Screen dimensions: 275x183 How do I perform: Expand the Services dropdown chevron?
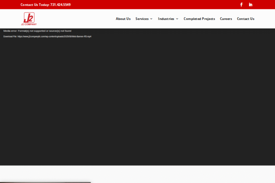[x=151, y=19]
